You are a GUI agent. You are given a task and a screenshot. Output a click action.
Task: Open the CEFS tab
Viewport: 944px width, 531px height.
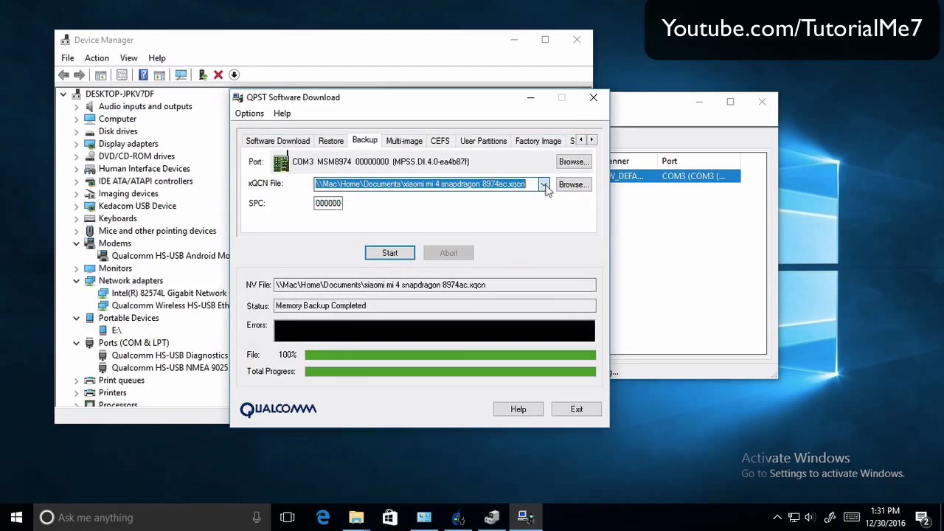click(x=440, y=141)
